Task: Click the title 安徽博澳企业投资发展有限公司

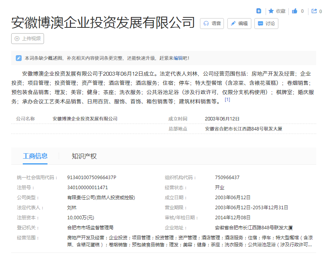Action: coord(103,23)
